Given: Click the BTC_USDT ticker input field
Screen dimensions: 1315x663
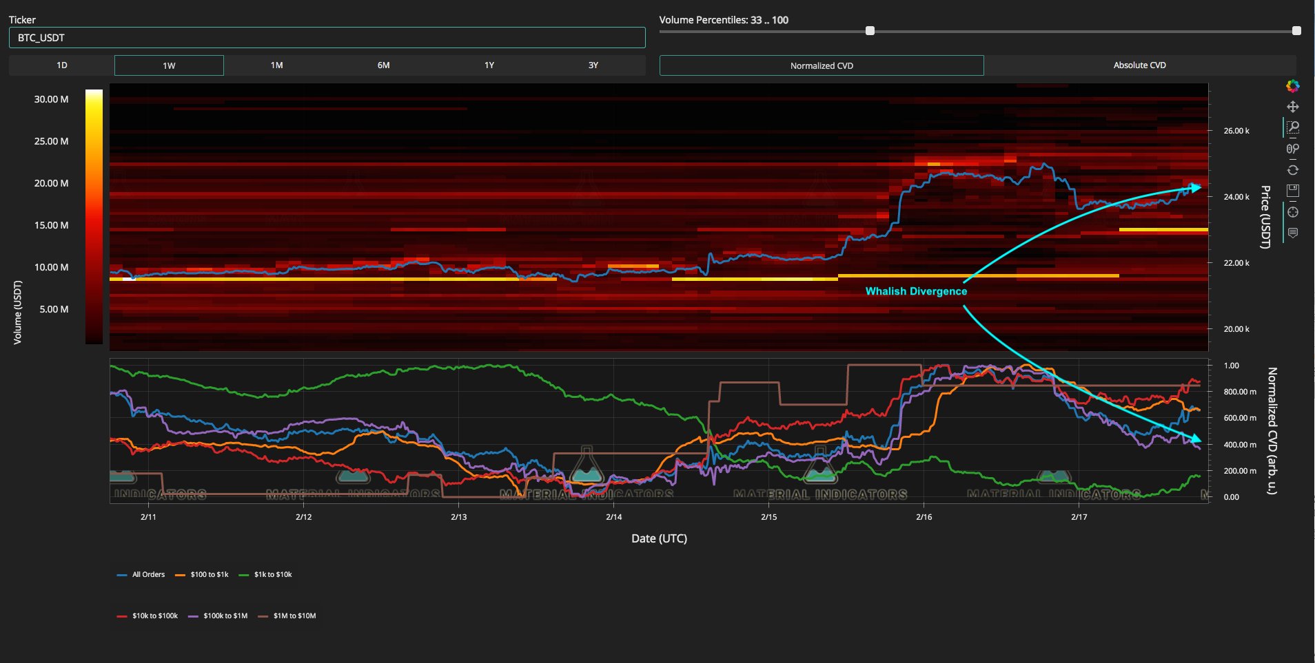Looking at the screenshot, I should point(327,38).
